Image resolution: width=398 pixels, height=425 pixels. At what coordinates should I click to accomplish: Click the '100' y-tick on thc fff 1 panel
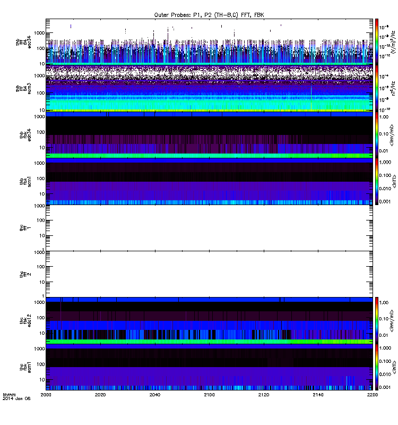pyautogui.click(x=41, y=220)
